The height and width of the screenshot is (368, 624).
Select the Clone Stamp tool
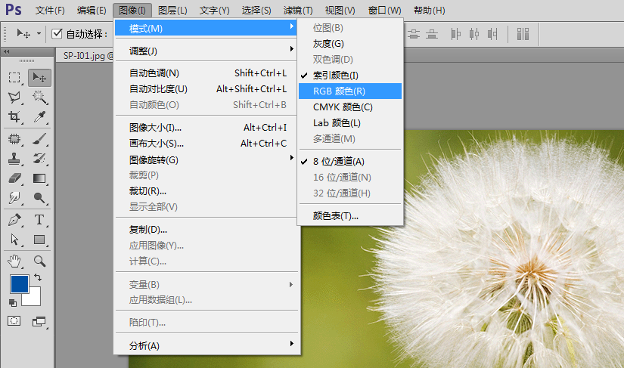tap(14, 159)
